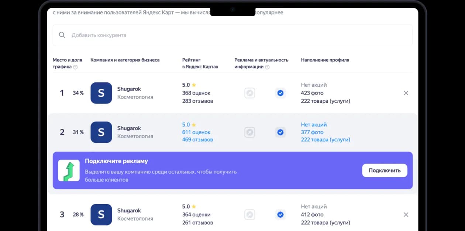Click the 'Подключить' button
Viewport: 465px width, 231px height.
click(385, 170)
